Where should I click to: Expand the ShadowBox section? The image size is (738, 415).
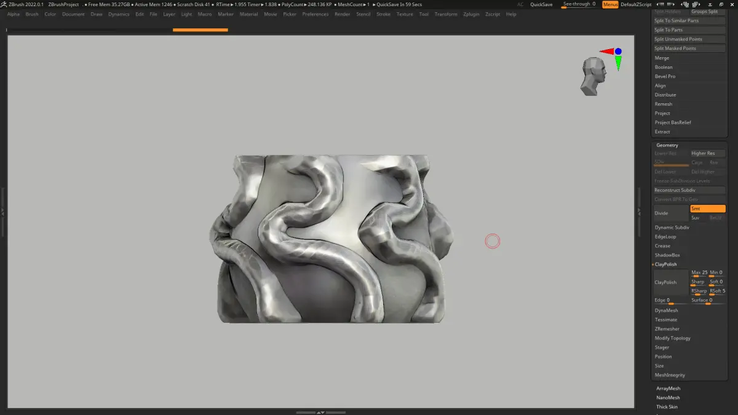[x=667, y=255]
